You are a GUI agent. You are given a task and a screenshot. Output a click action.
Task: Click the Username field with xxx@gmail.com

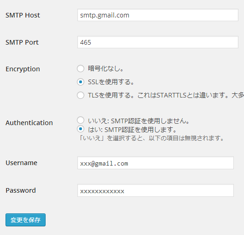click(x=156, y=163)
